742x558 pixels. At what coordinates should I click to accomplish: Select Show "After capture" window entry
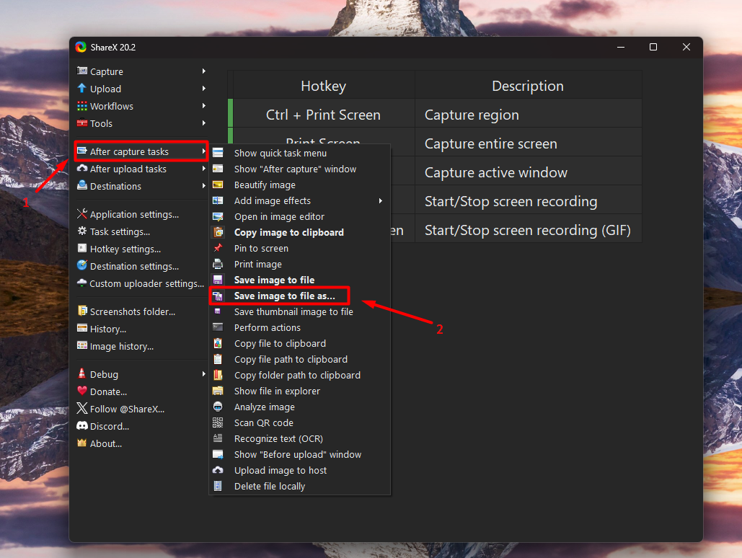click(299, 169)
